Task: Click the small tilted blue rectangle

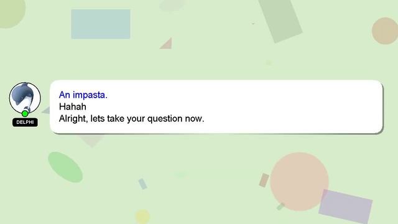Action: pos(142,184)
